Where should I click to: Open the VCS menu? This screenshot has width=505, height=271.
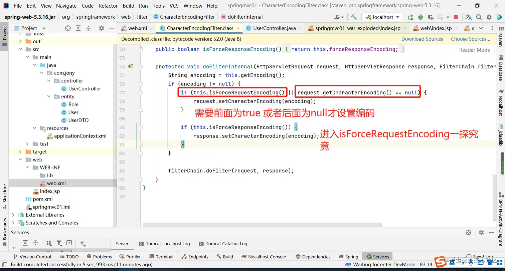click(x=174, y=6)
